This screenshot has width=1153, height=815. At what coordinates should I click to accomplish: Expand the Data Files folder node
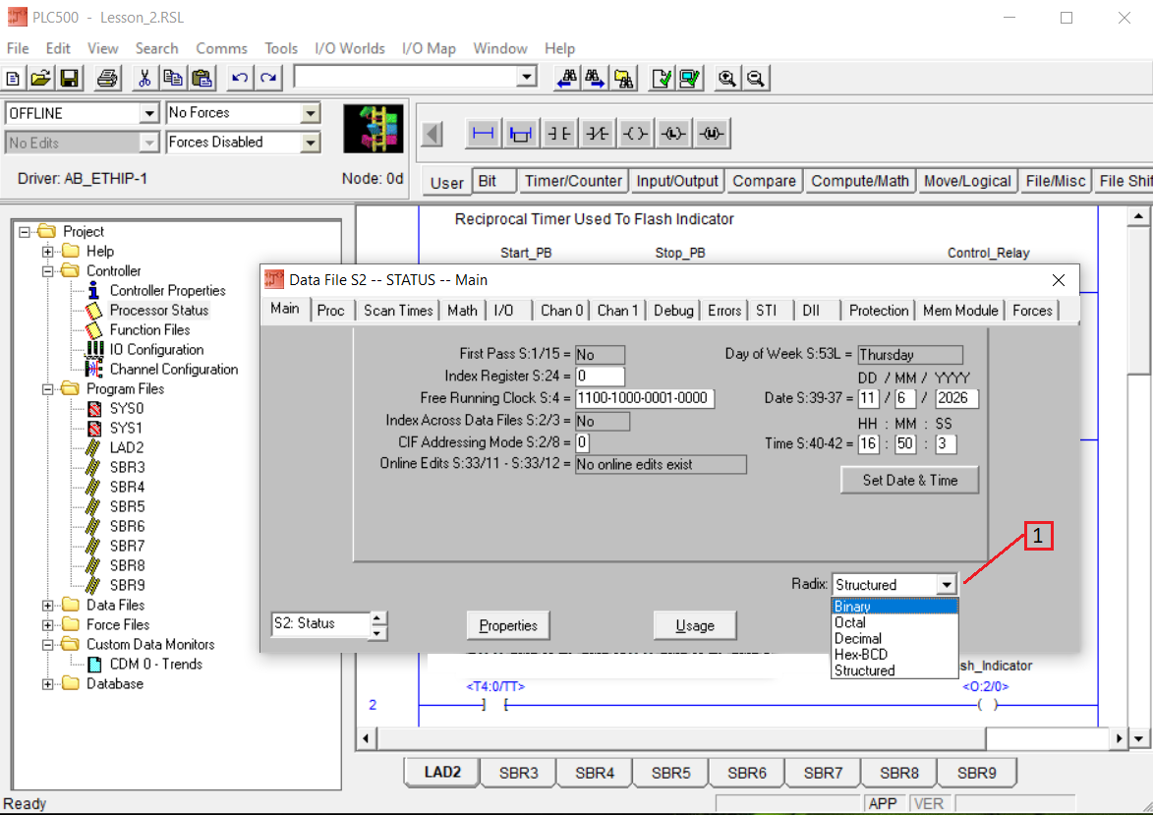[x=48, y=606]
